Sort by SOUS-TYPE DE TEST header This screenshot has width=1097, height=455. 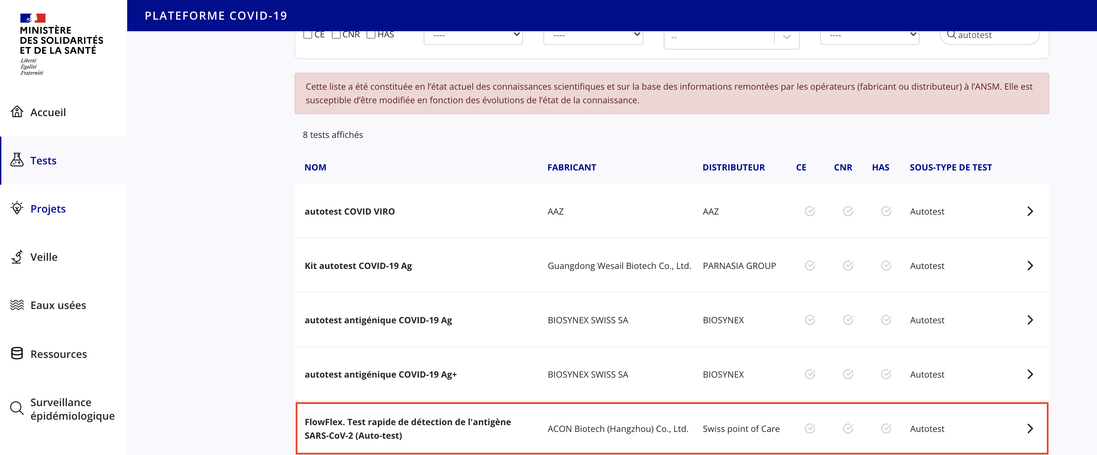click(x=950, y=167)
